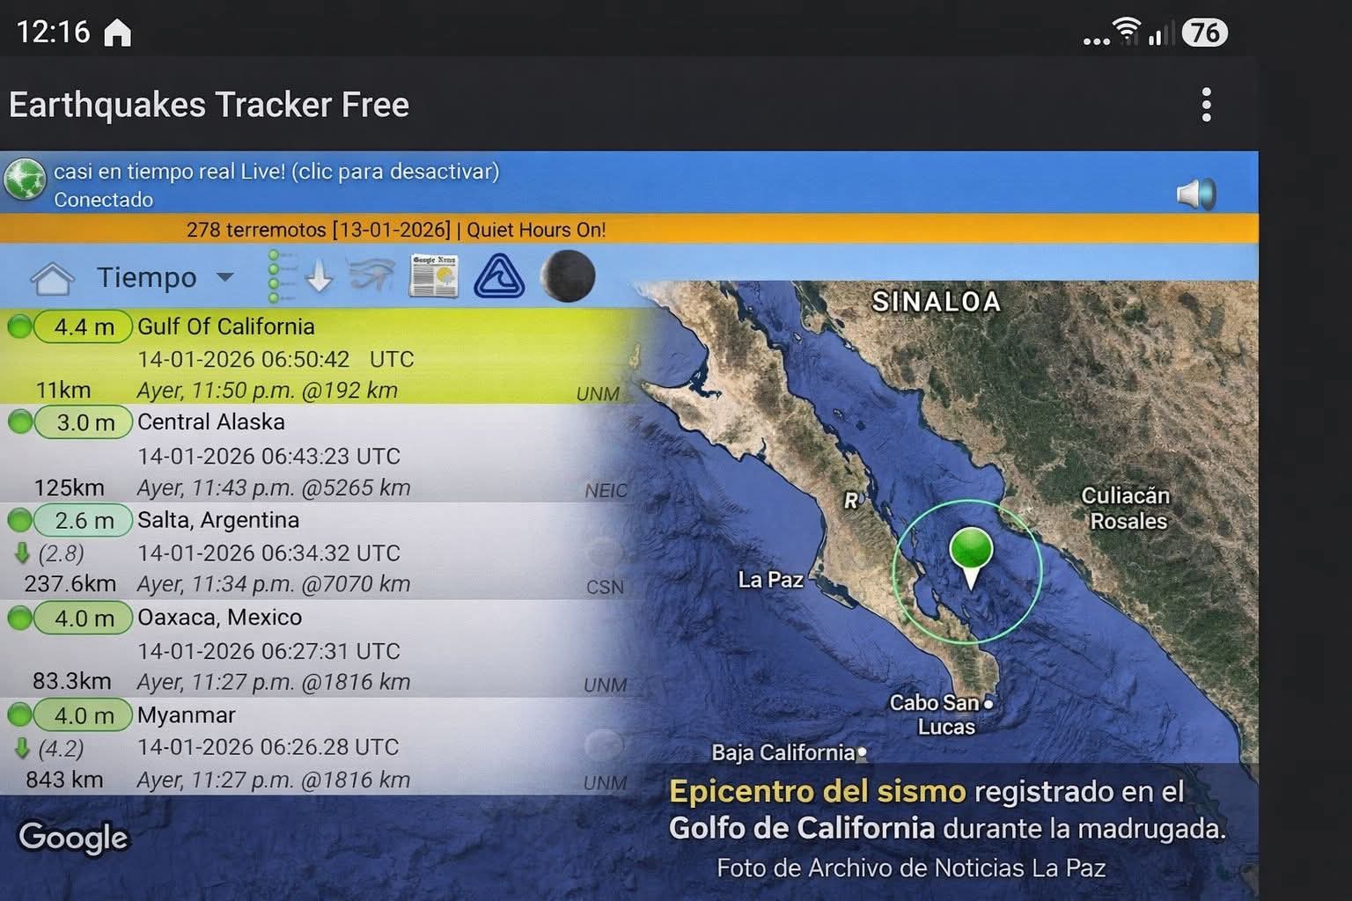Open the Oaxaca, Mexico 4.0 magnitude badge
Viewport: 1352px width, 901px height.
(x=83, y=619)
